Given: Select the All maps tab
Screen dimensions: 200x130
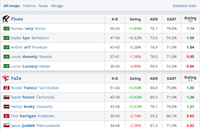Looking at the screenshot, I should point(12,6).
